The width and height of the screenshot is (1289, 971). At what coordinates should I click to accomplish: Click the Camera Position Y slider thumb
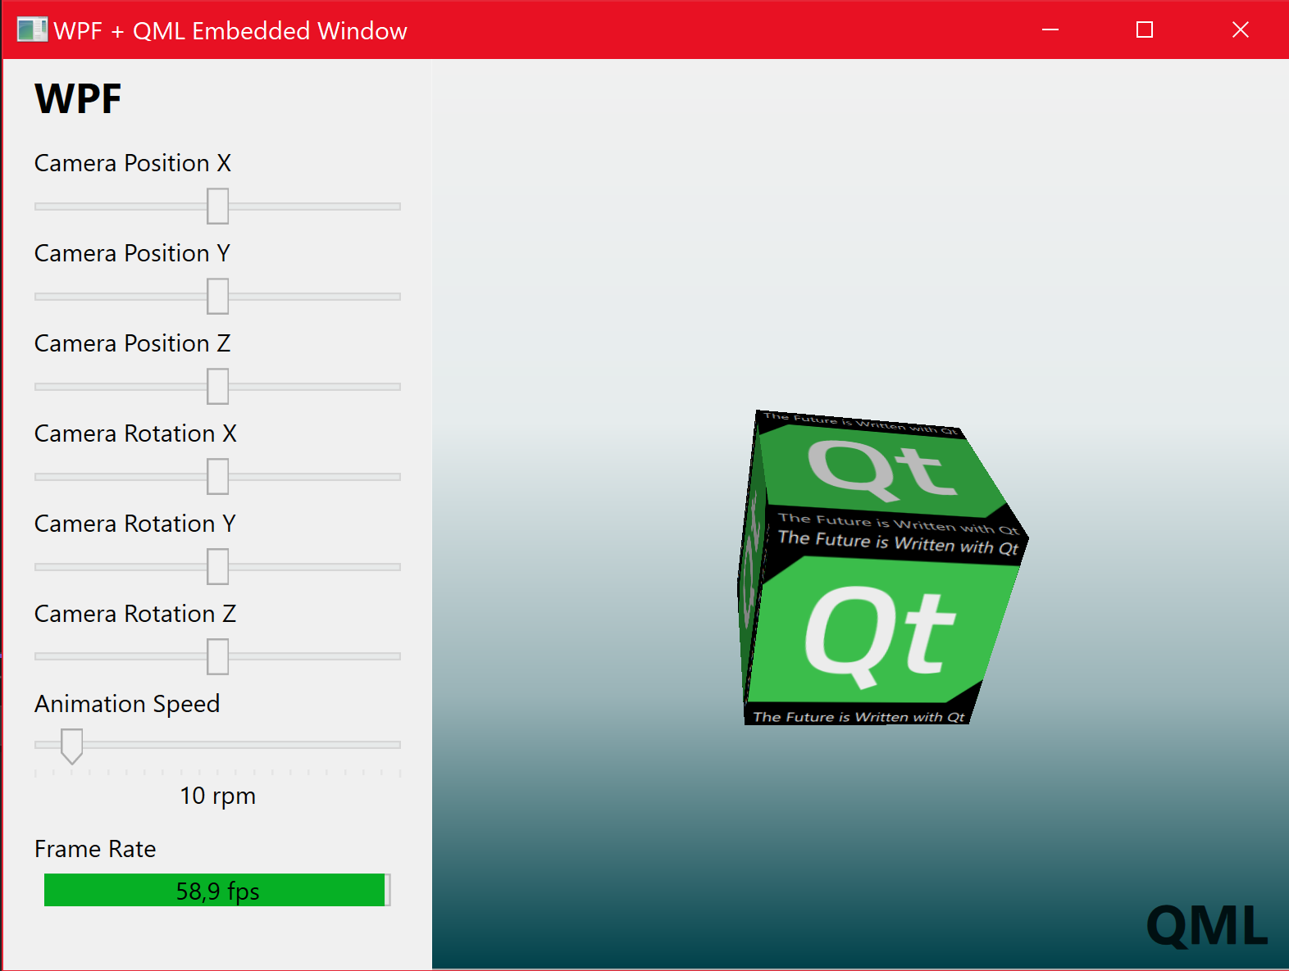[x=217, y=296]
